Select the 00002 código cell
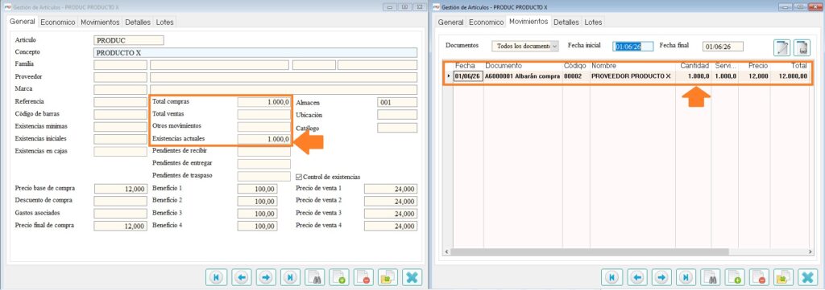The width and height of the screenshot is (825, 290). [x=576, y=76]
